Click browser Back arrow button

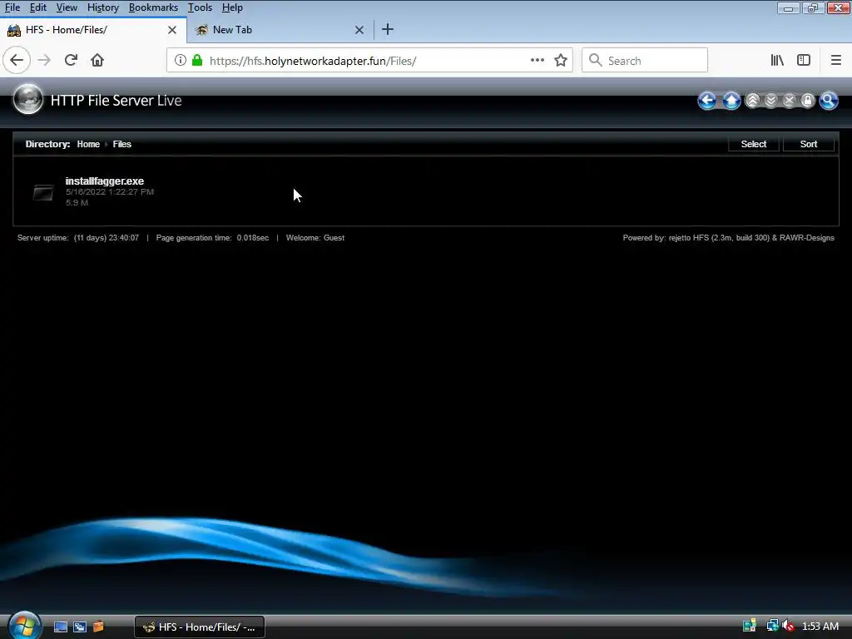coord(17,60)
